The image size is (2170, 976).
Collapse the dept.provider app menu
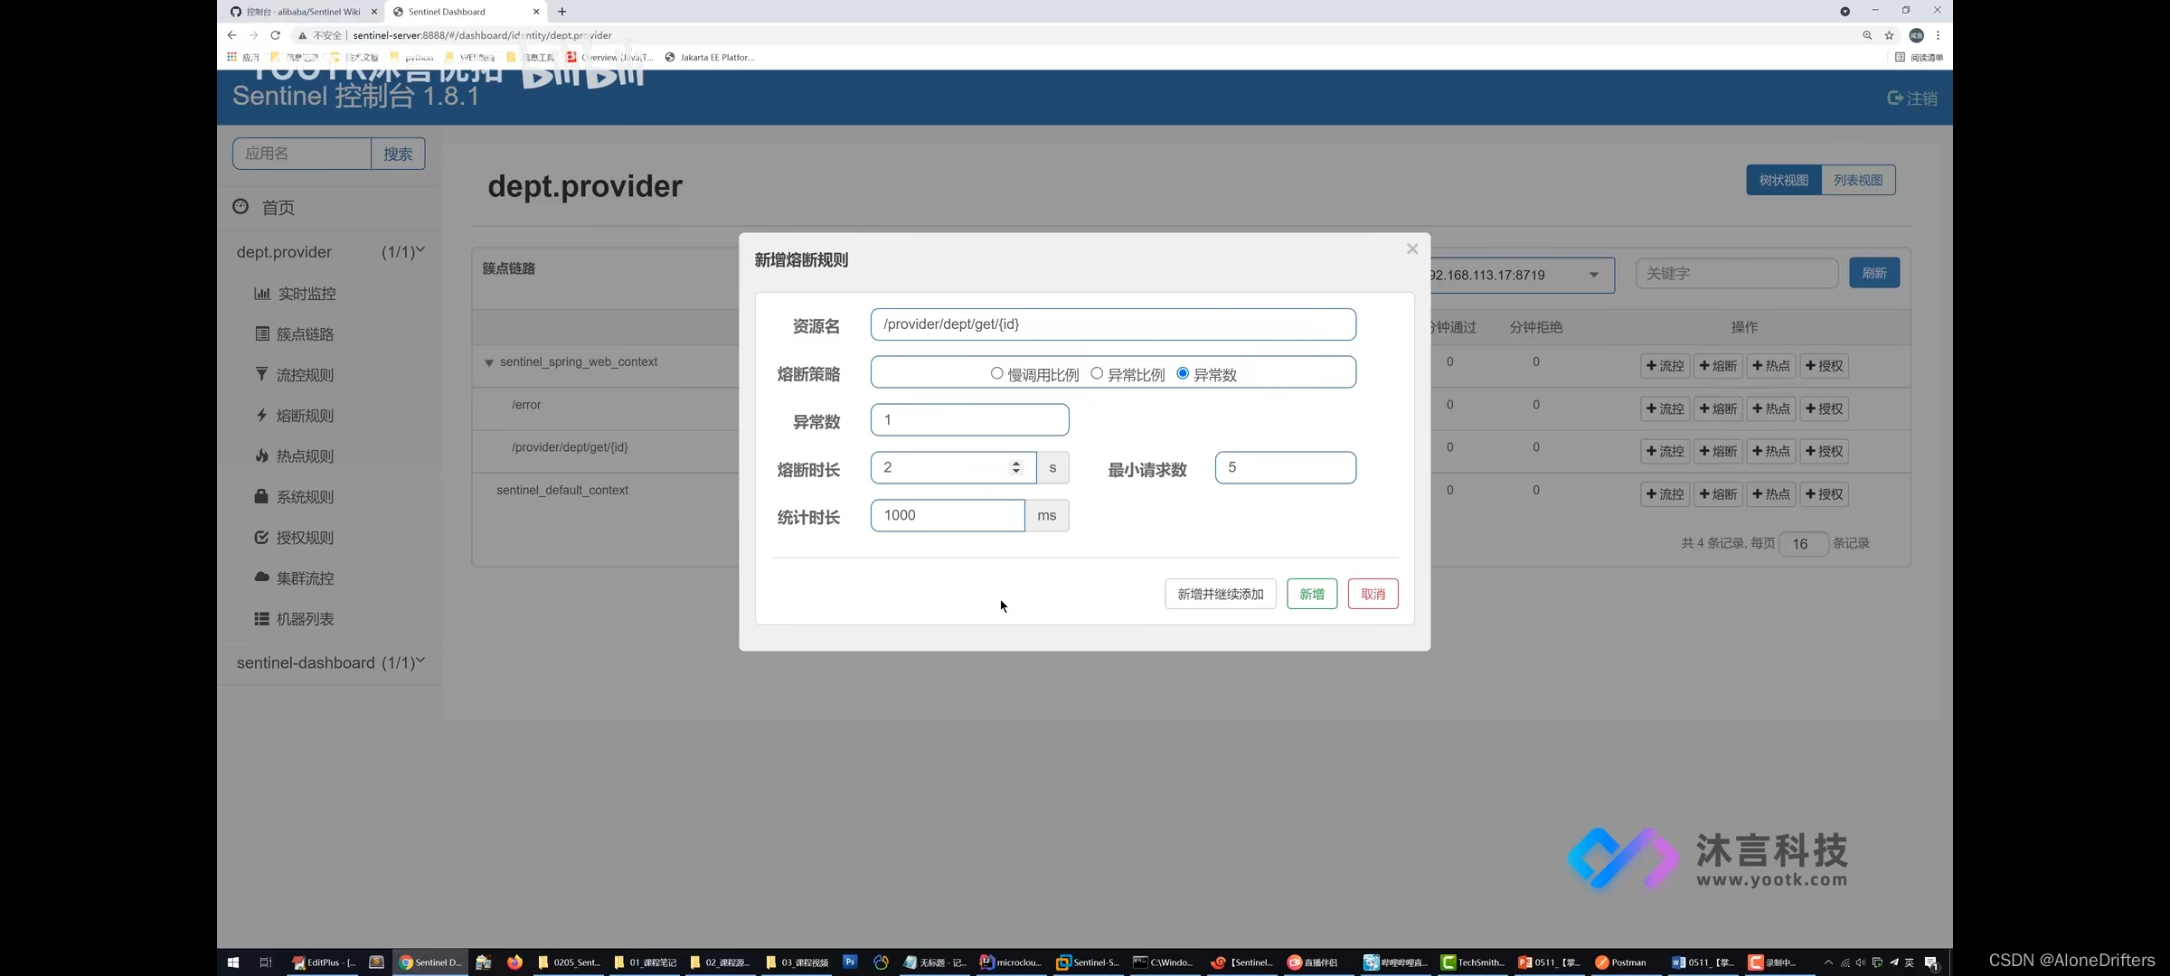tap(330, 252)
